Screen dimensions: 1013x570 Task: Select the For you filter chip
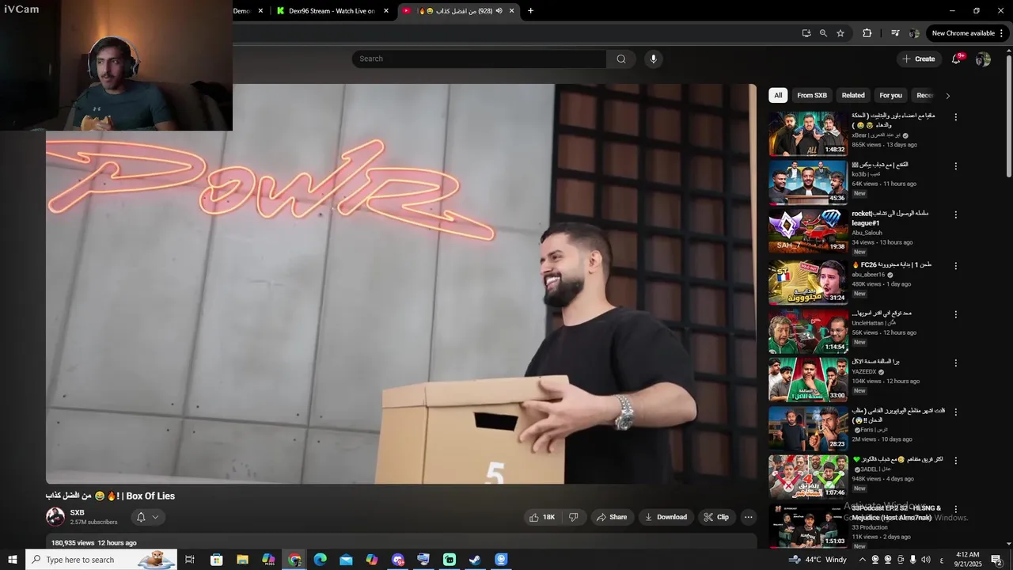point(890,96)
